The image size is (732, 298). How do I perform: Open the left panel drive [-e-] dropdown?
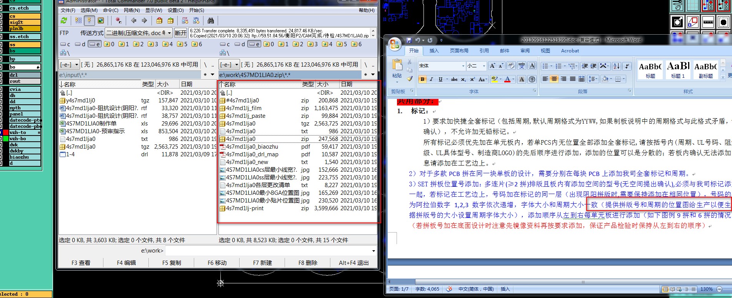(x=77, y=65)
